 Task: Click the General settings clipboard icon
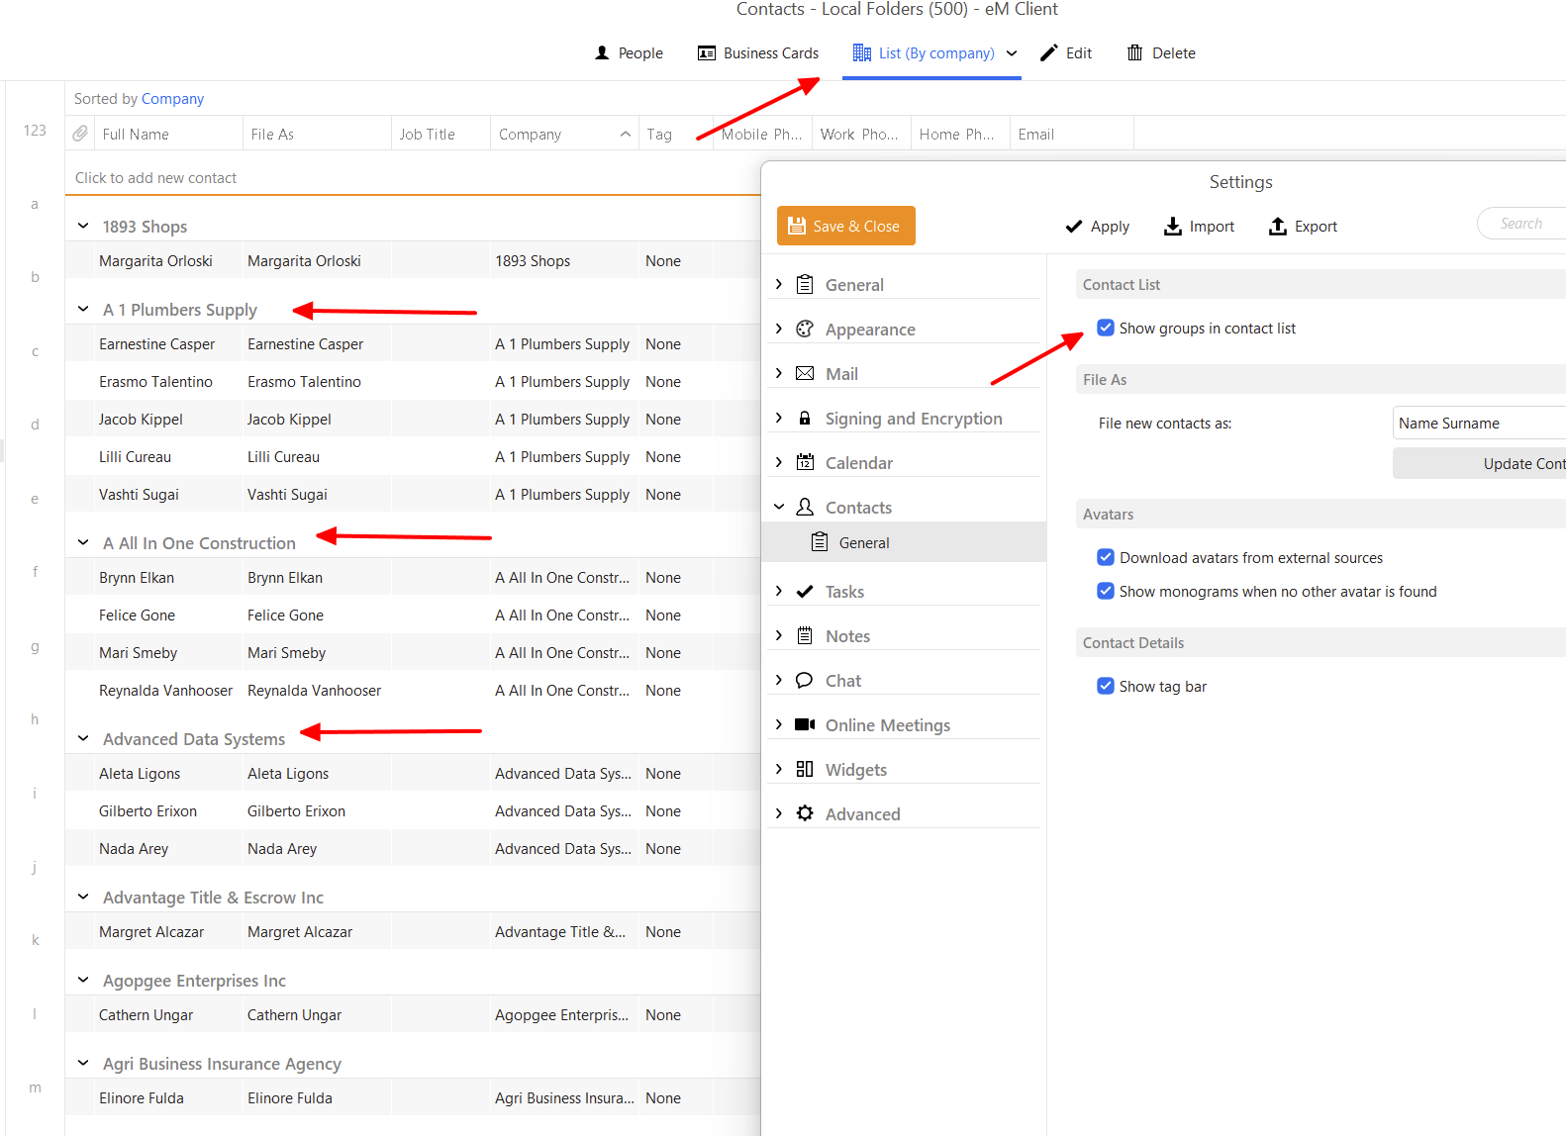tap(805, 284)
